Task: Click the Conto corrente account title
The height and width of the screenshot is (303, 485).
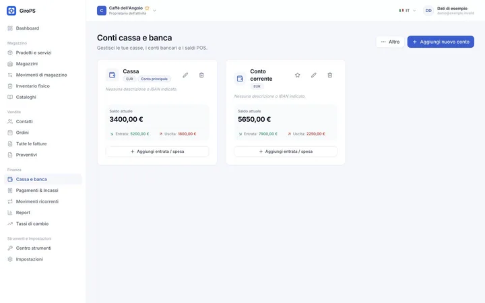Action: pos(261,75)
